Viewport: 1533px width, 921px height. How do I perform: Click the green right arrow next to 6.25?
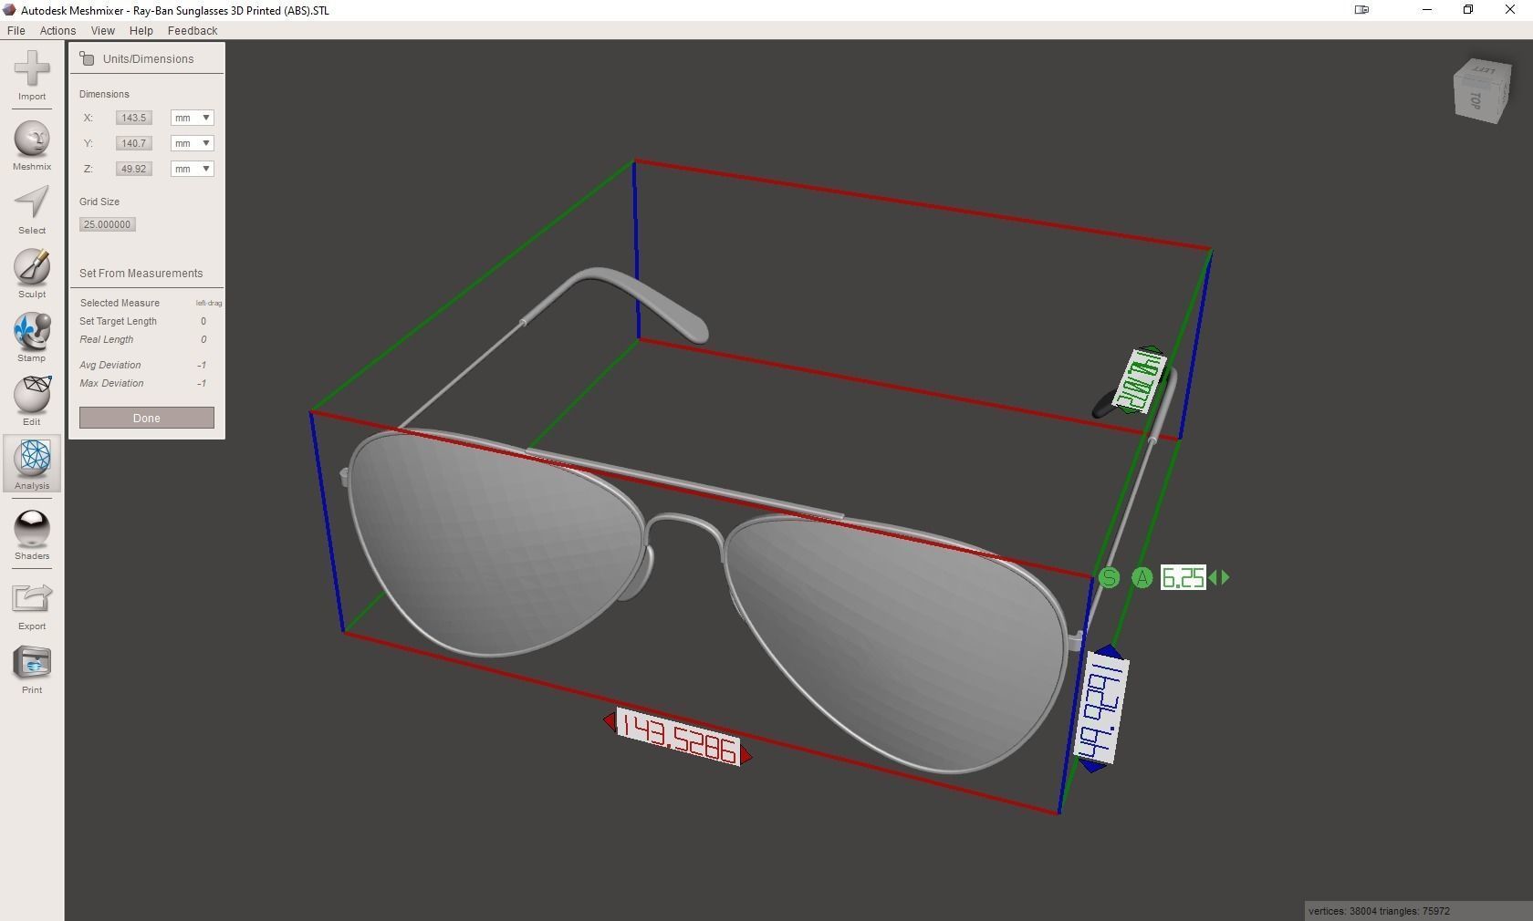click(x=1225, y=577)
